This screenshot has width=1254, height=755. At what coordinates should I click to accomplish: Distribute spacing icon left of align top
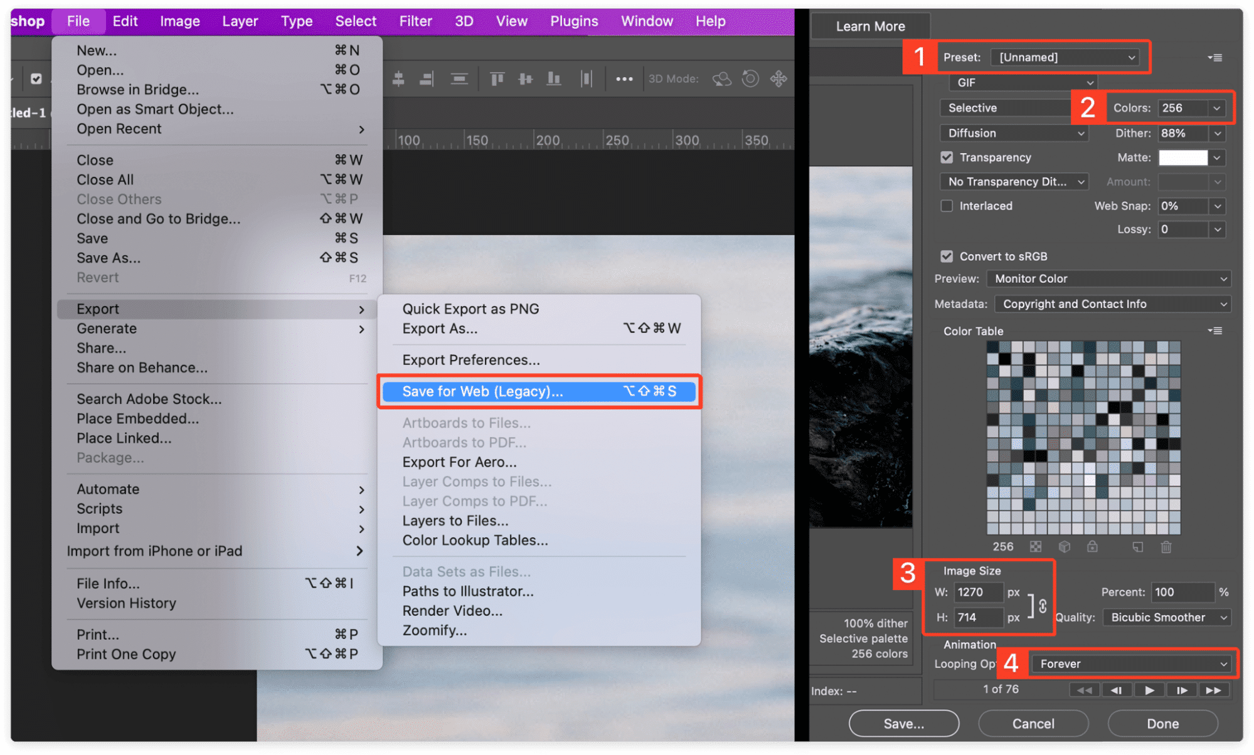click(x=459, y=79)
